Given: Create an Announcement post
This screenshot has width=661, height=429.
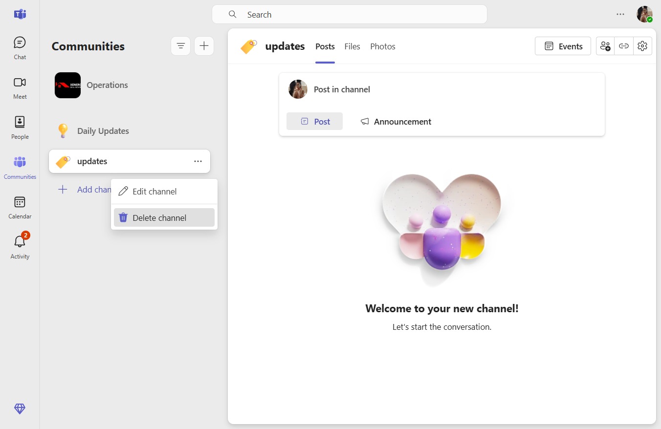Looking at the screenshot, I should (396, 121).
